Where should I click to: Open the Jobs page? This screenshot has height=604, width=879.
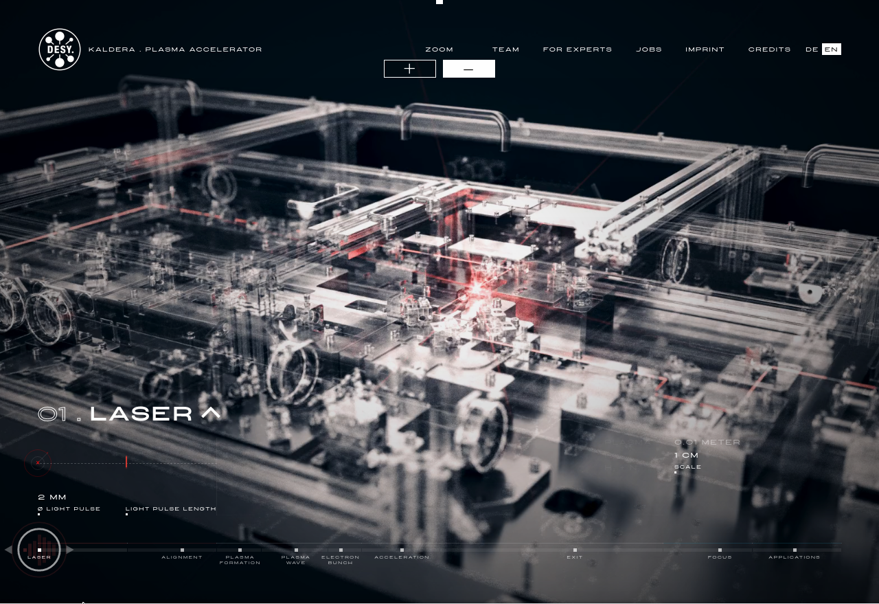(x=649, y=49)
